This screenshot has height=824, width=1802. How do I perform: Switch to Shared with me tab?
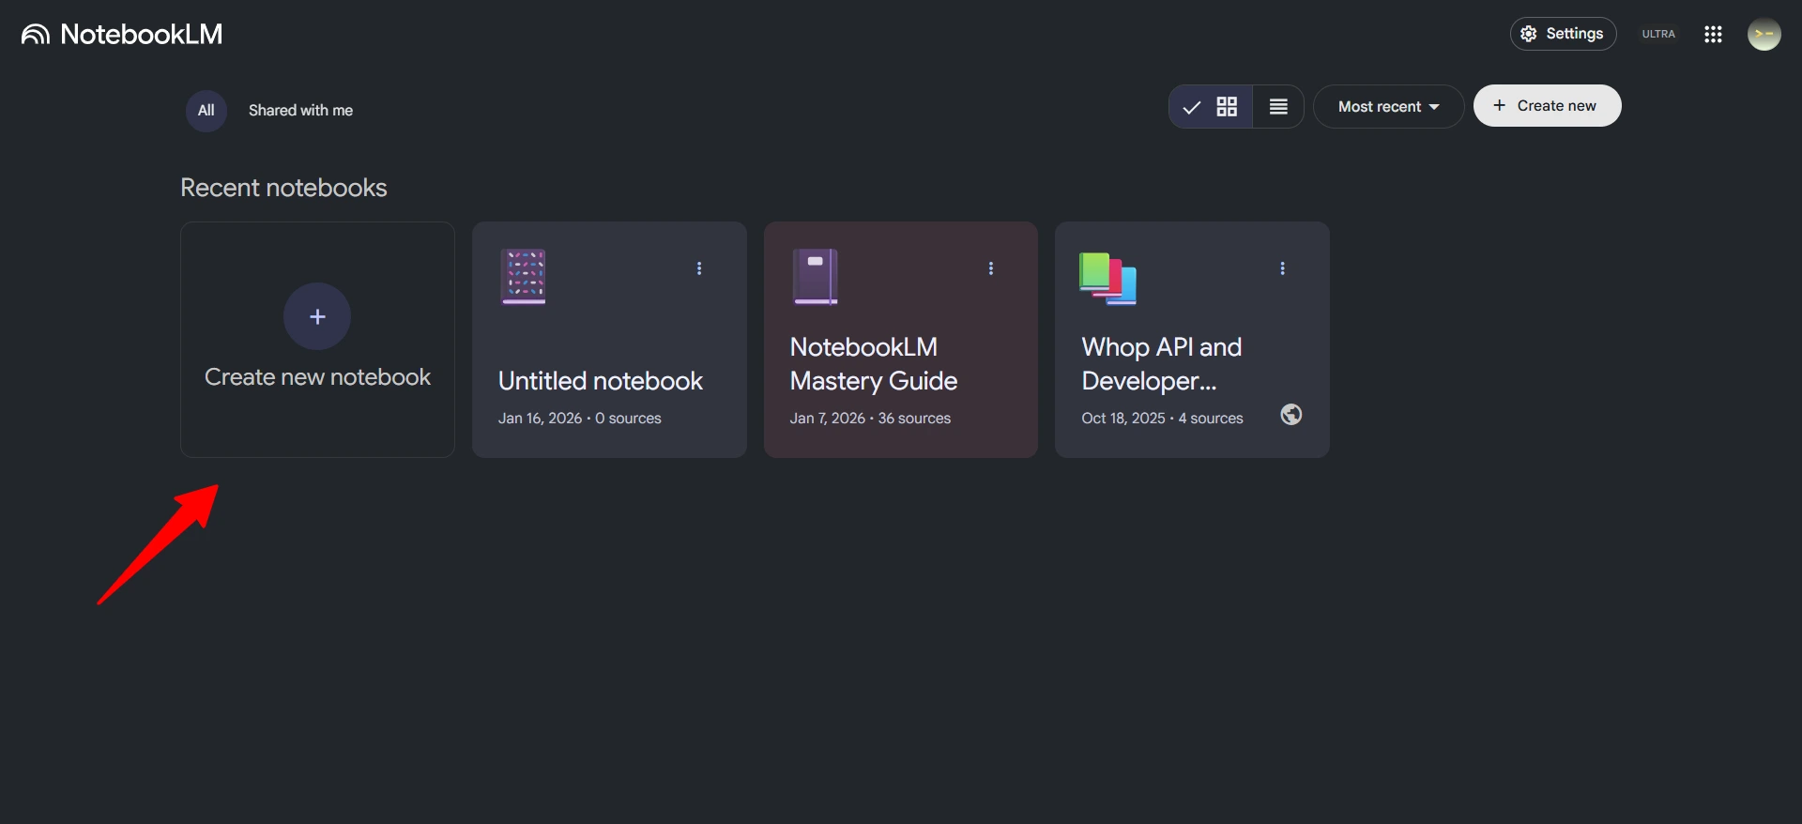click(x=300, y=111)
